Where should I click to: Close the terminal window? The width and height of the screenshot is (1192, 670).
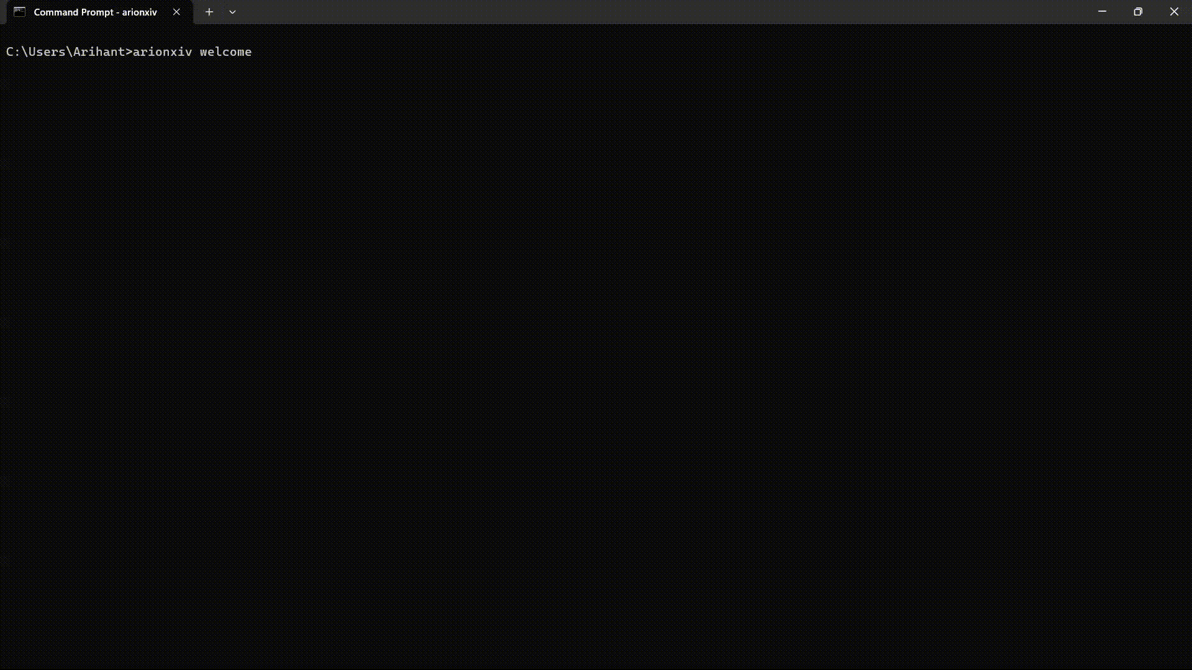(1173, 12)
